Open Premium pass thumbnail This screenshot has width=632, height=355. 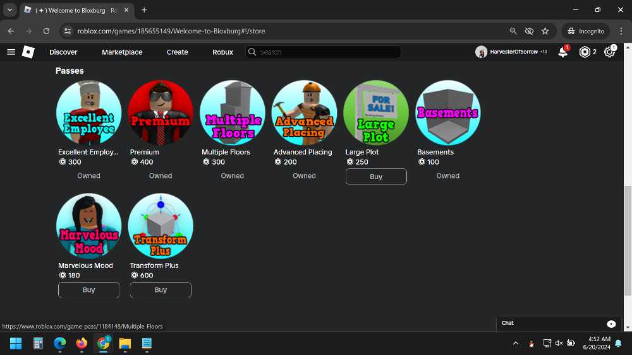(161, 113)
